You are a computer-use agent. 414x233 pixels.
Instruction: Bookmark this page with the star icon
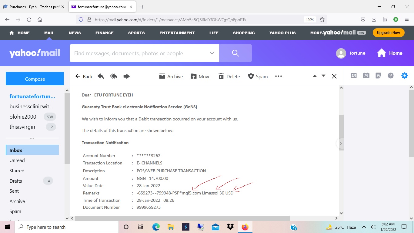(322, 19)
